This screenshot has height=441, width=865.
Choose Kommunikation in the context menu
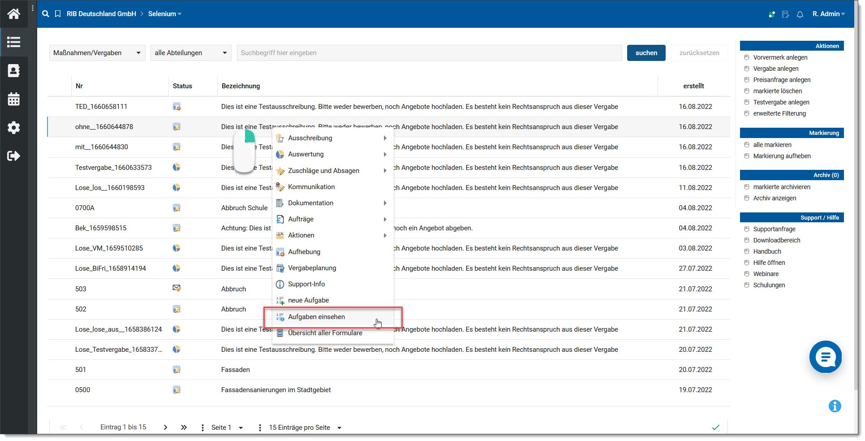tap(311, 187)
